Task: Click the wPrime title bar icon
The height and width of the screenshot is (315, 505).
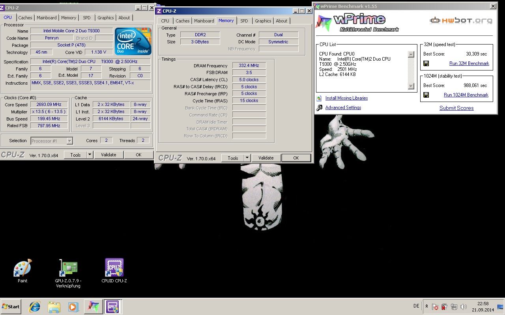Action: tap(317, 6)
